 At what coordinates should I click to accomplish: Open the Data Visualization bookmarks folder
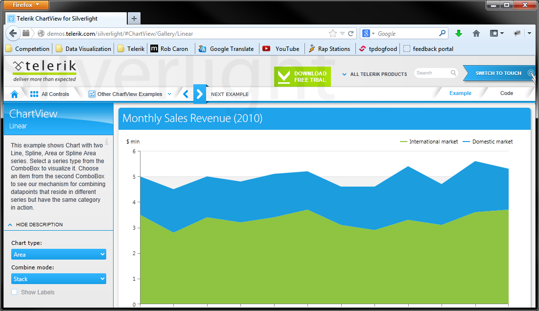pos(84,49)
